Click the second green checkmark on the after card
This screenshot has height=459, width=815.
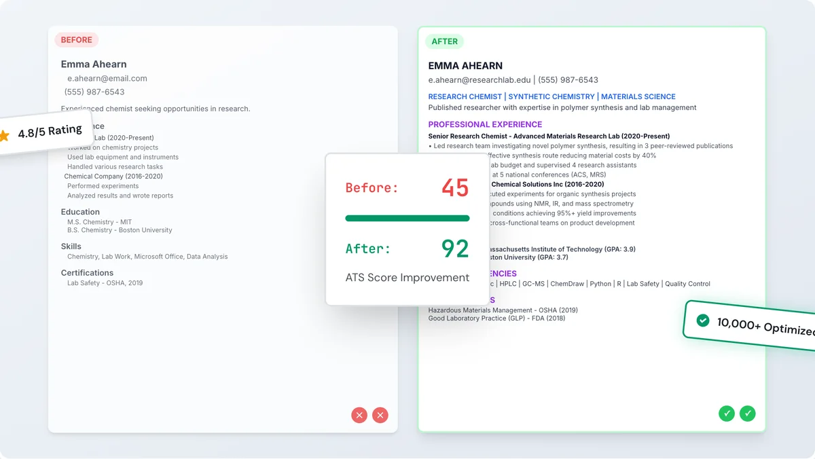(x=747, y=413)
